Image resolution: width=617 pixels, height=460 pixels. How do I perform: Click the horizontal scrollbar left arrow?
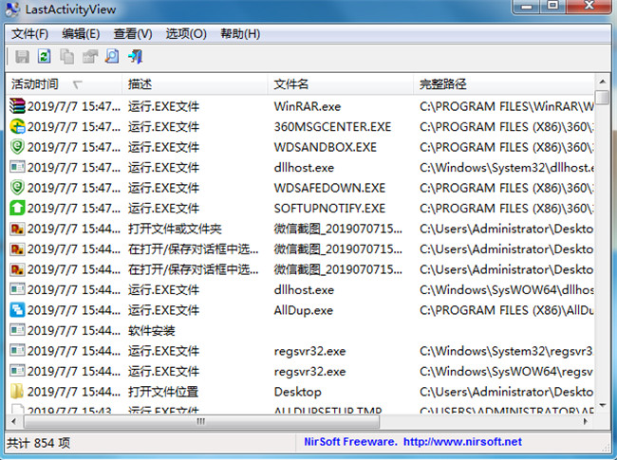pyautogui.click(x=14, y=421)
